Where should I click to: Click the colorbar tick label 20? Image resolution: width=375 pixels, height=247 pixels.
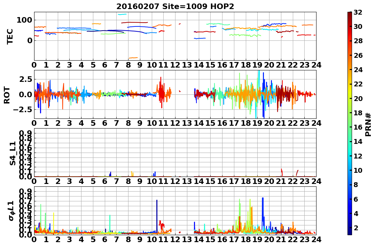tap(358, 99)
